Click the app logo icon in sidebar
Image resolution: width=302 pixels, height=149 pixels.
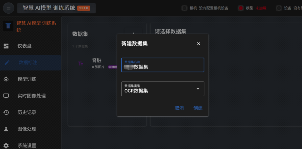pos(8,26)
